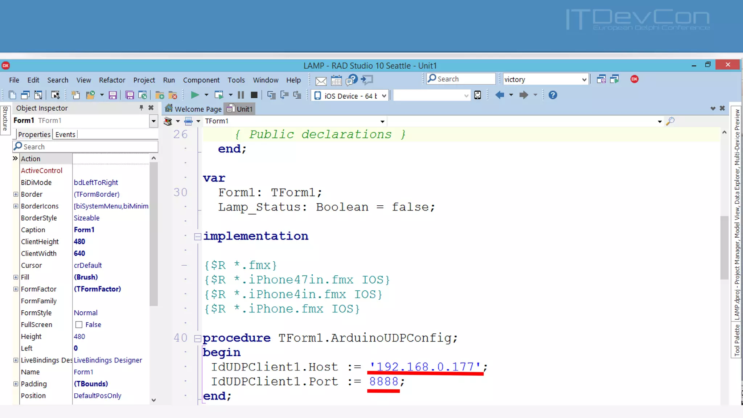The height and width of the screenshot is (418, 743).
Task: Click the Program Reset stop icon
Action: click(254, 95)
